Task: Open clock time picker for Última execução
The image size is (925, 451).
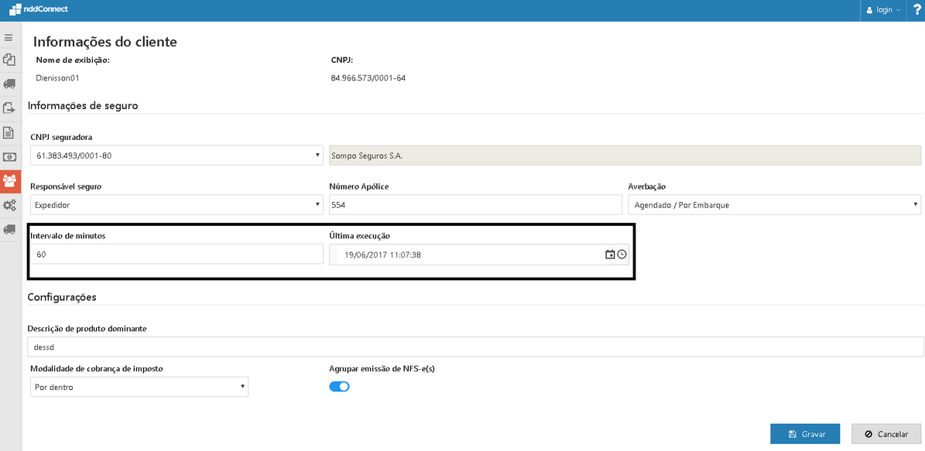Action: [622, 255]
